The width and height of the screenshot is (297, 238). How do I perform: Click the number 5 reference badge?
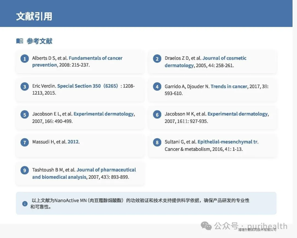click(x=24, y=115)
